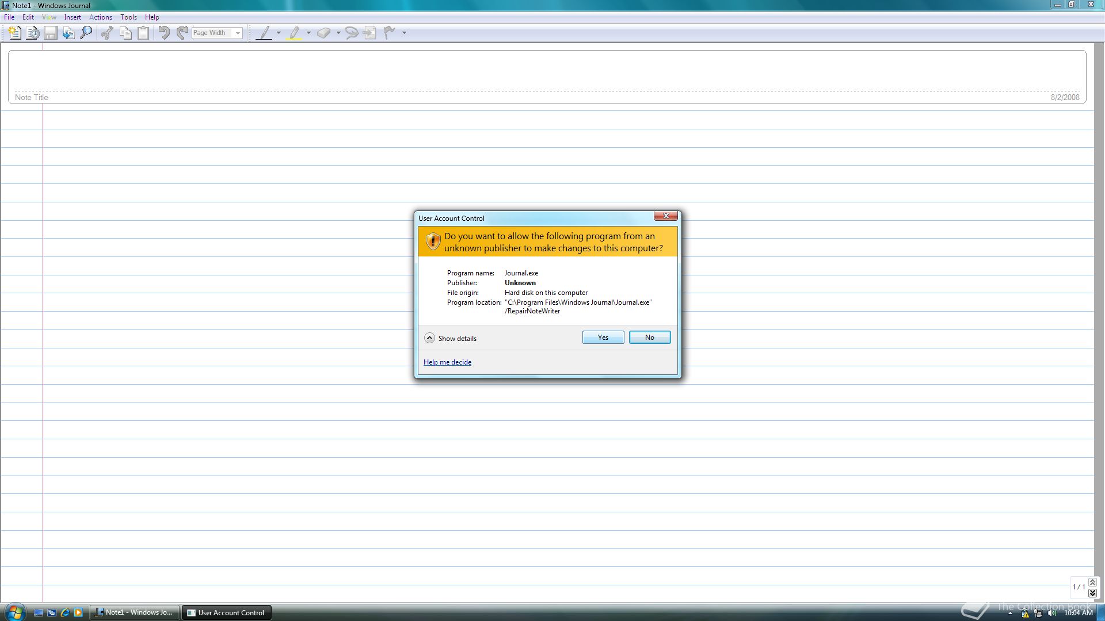Select the Flag tool

(x=390, y=33)
